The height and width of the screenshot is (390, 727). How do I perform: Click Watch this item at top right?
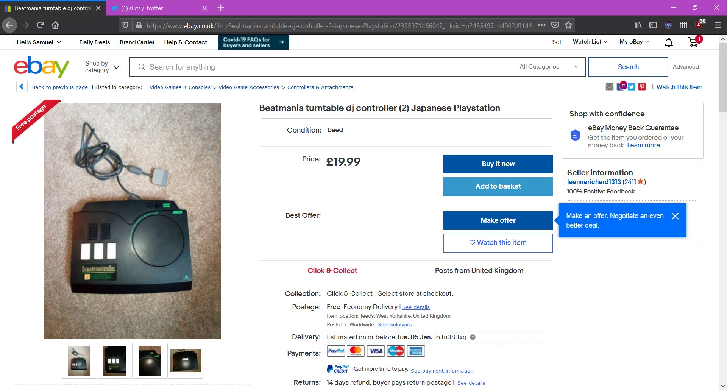pyautogui.click(x=679, y=87)
